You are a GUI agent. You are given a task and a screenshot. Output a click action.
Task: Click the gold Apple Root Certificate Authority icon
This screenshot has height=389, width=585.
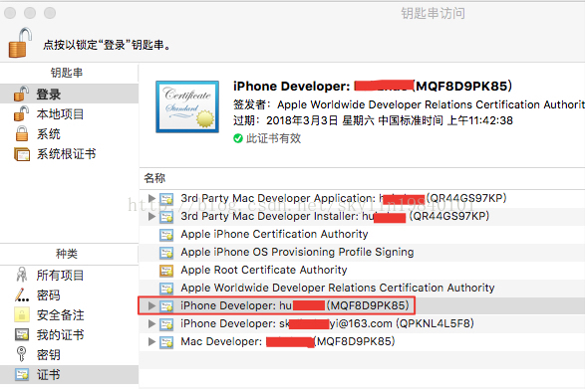(166, 271)
